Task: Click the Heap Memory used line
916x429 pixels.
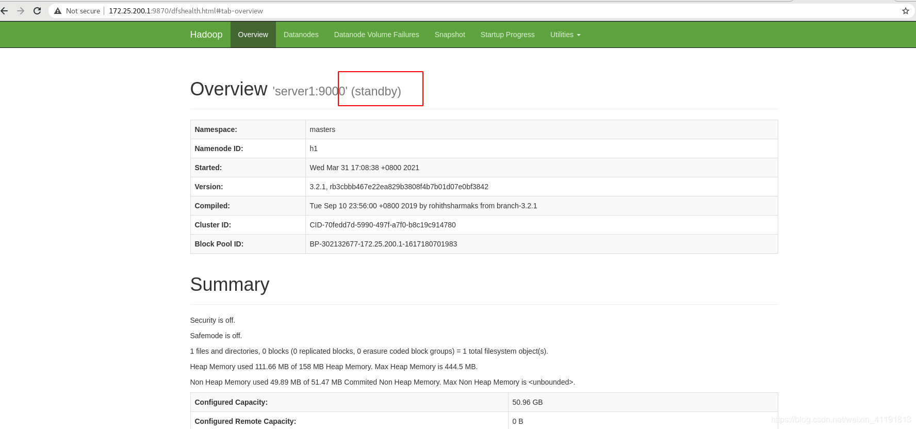Action: tap(334, 367)
